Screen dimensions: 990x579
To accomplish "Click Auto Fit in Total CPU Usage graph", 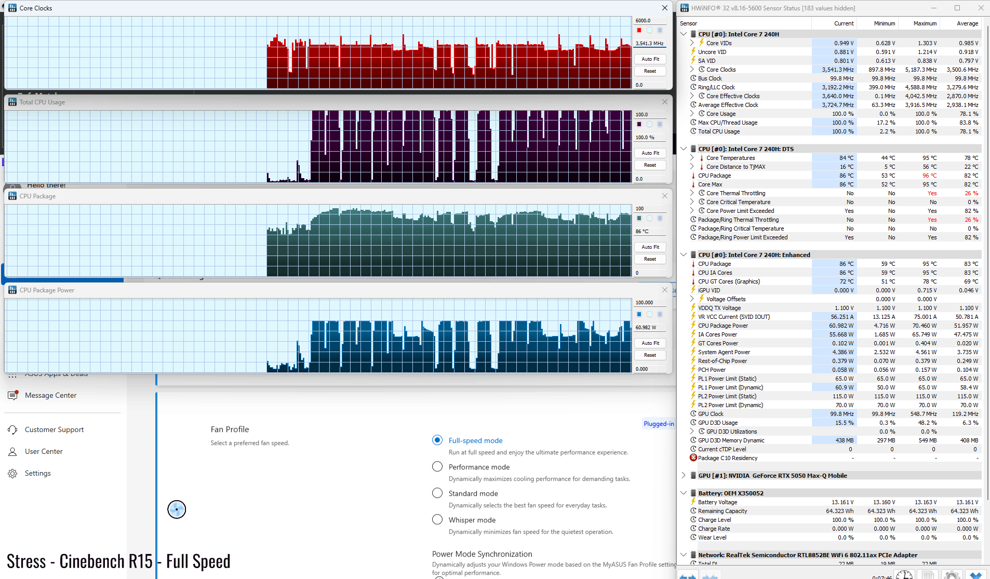I will click(650, 153).
